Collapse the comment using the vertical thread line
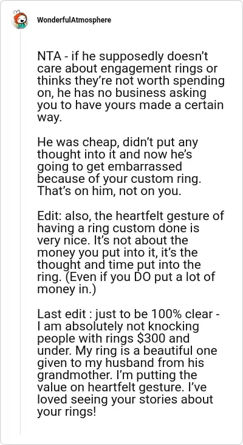 click(x=20, y=231)
